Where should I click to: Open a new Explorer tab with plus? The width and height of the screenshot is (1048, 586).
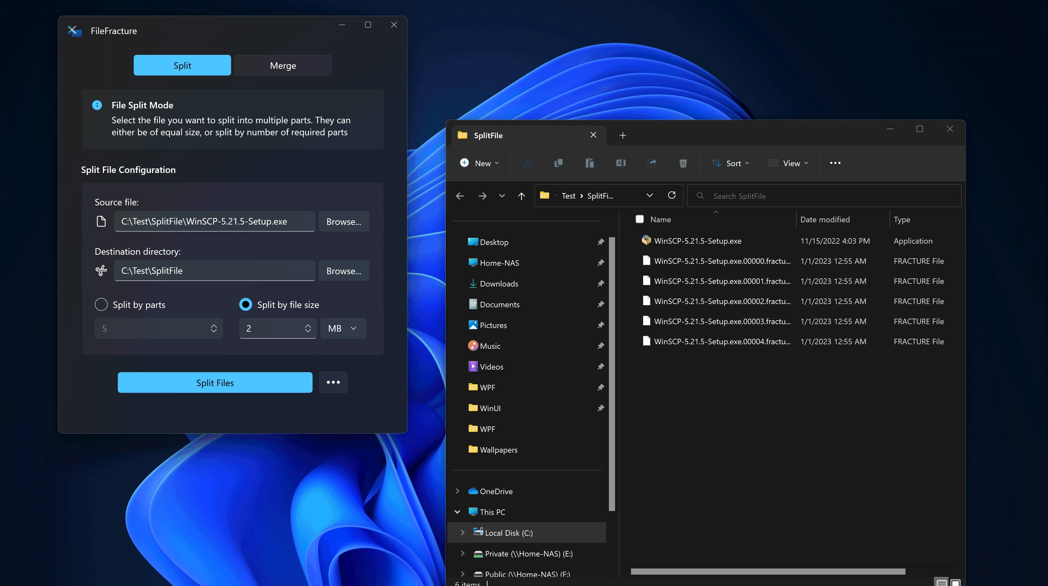623,135
